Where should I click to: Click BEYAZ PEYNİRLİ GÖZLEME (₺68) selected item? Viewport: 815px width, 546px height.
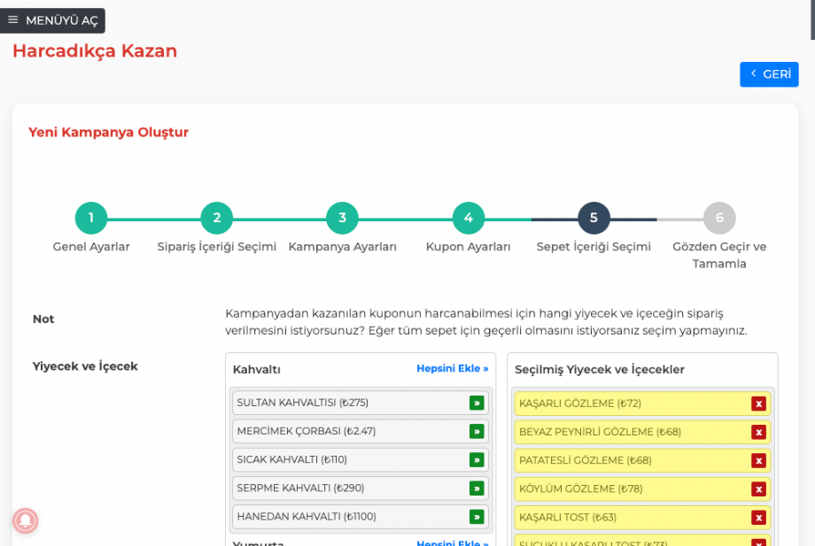642,433
